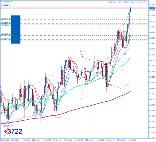
Task: Click the 28 Feb 2022 date label
Action: pos(4,140)
